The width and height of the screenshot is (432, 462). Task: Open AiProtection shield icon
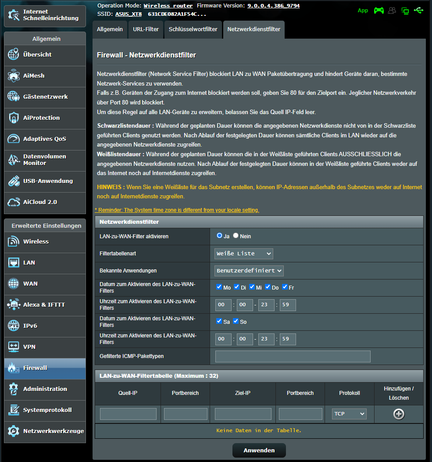tap(14, 118)
